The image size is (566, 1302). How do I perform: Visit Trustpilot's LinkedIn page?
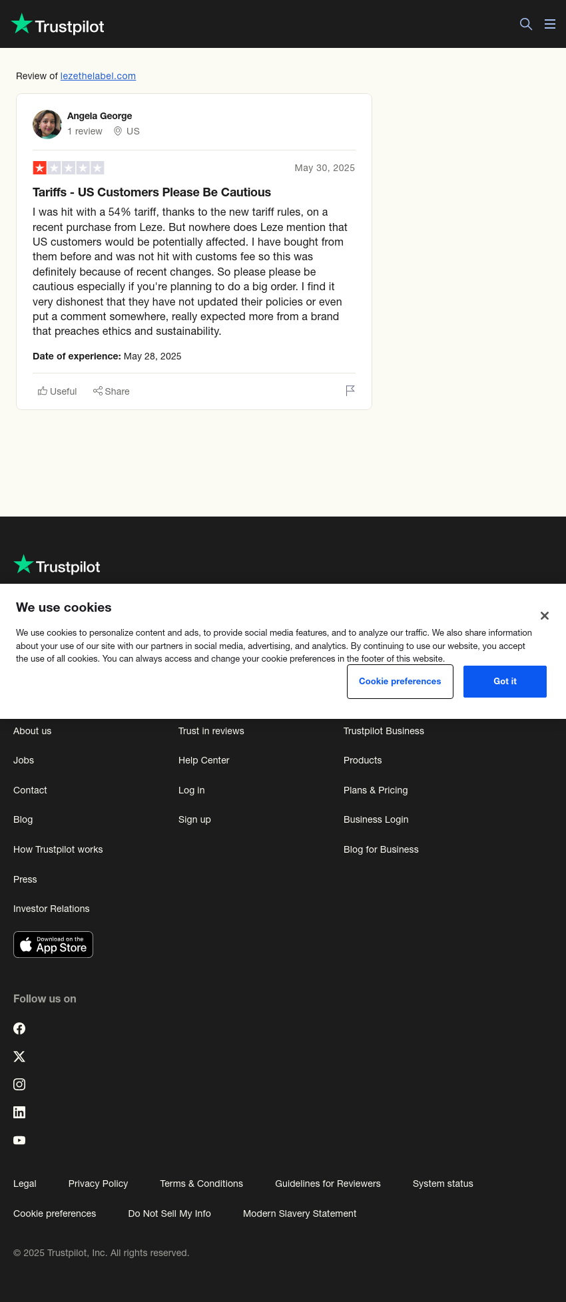19,1112
